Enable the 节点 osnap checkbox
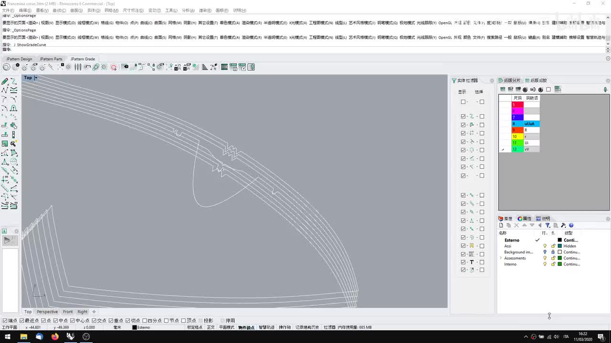 [x=166, y=321]
